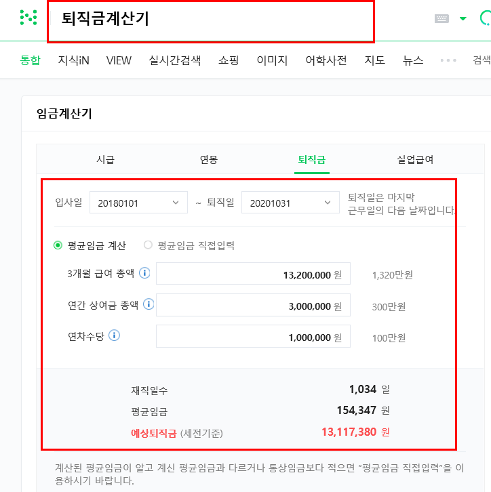
Task: Show info icon for 연차수당
Action: click(115, 335)
